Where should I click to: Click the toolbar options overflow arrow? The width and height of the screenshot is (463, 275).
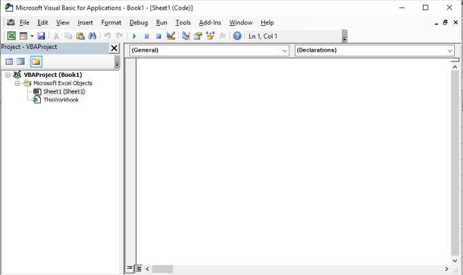point(345,36)
